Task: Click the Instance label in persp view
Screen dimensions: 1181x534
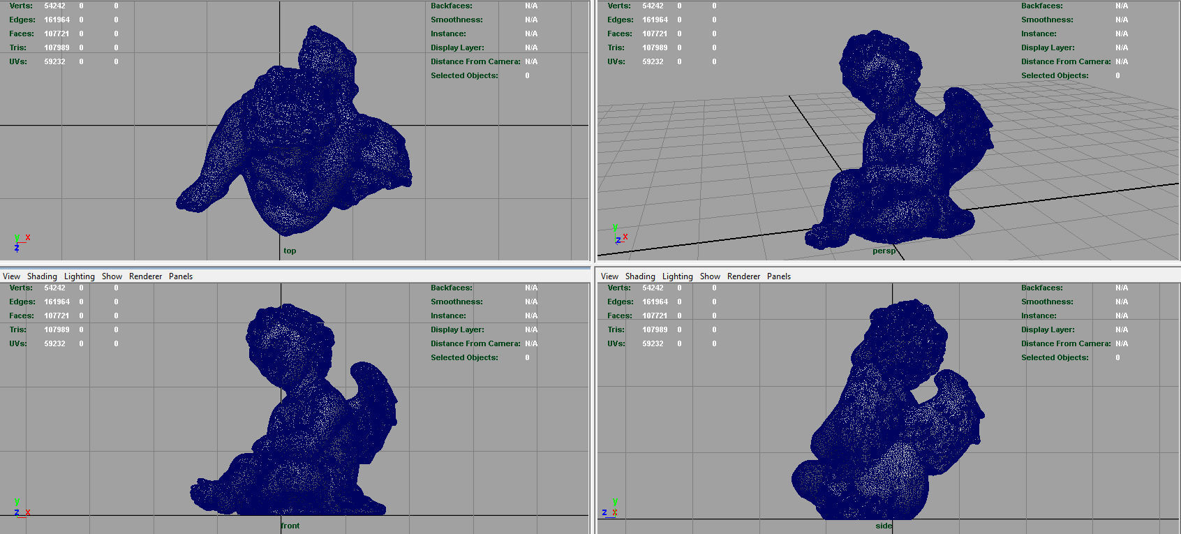Action: click(1039, 34)
